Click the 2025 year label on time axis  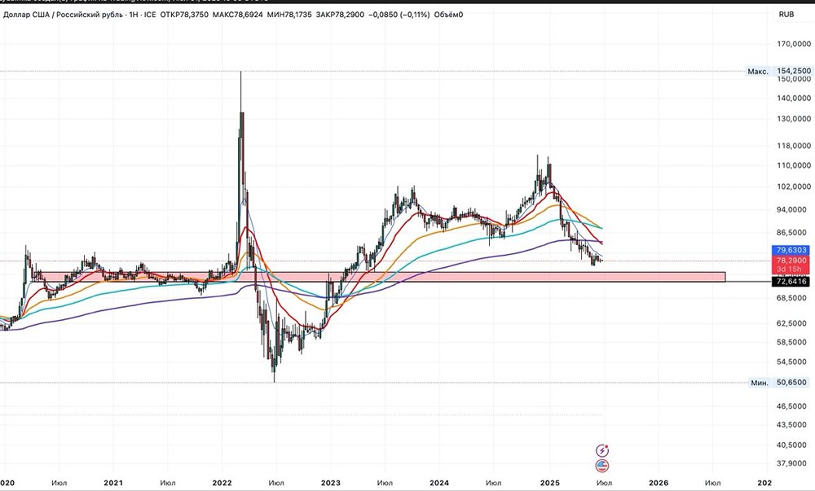(x=550, y=483)
